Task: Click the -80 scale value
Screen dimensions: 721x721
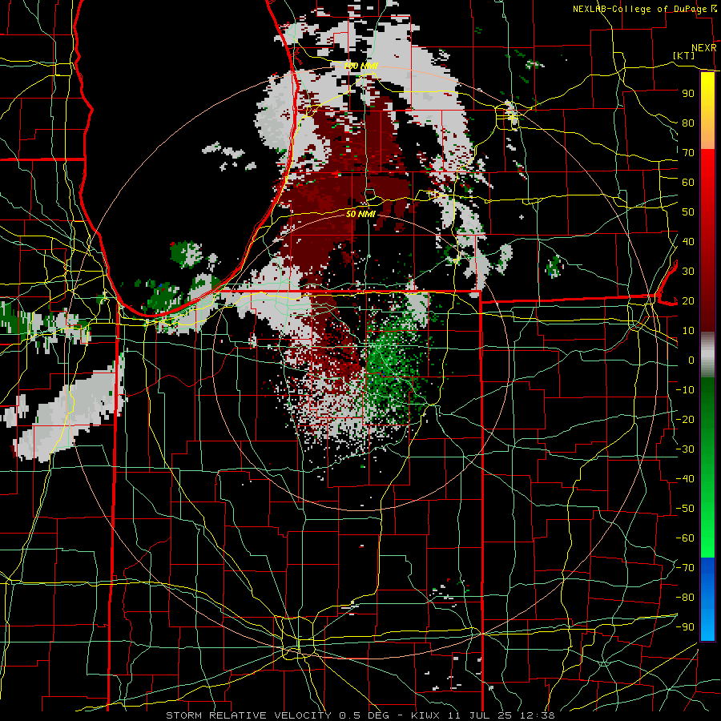Action: [x=685, y=598]
